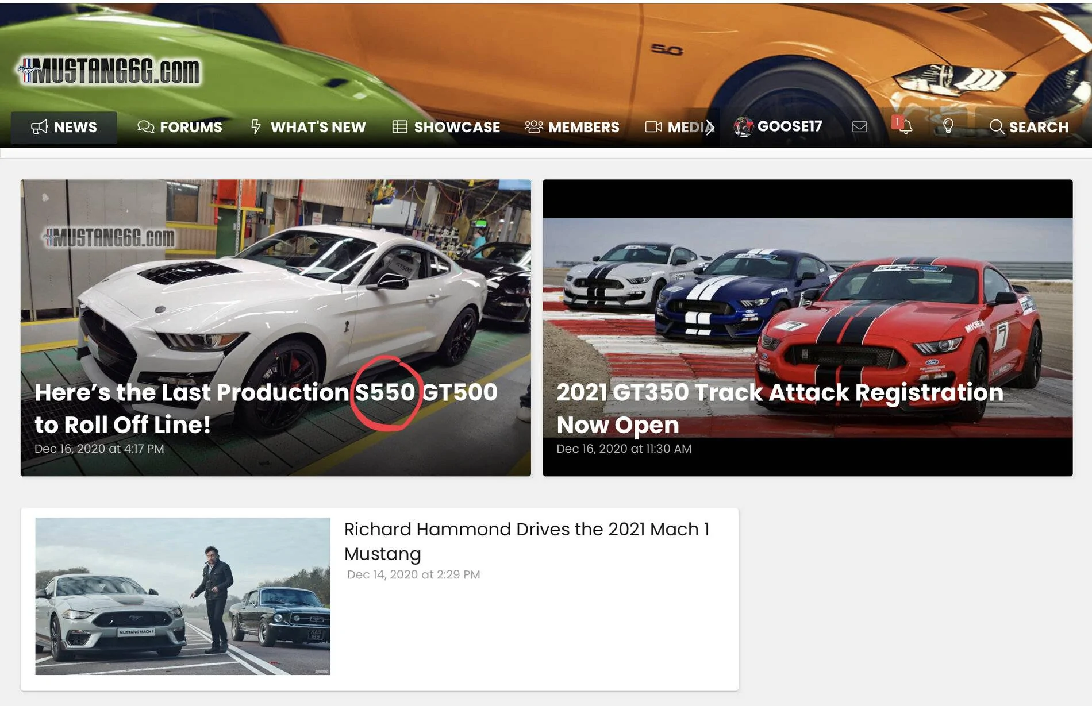Open the Search box in the navbar
Viewport: 1092px width, 706px height.
(1029, 127)
